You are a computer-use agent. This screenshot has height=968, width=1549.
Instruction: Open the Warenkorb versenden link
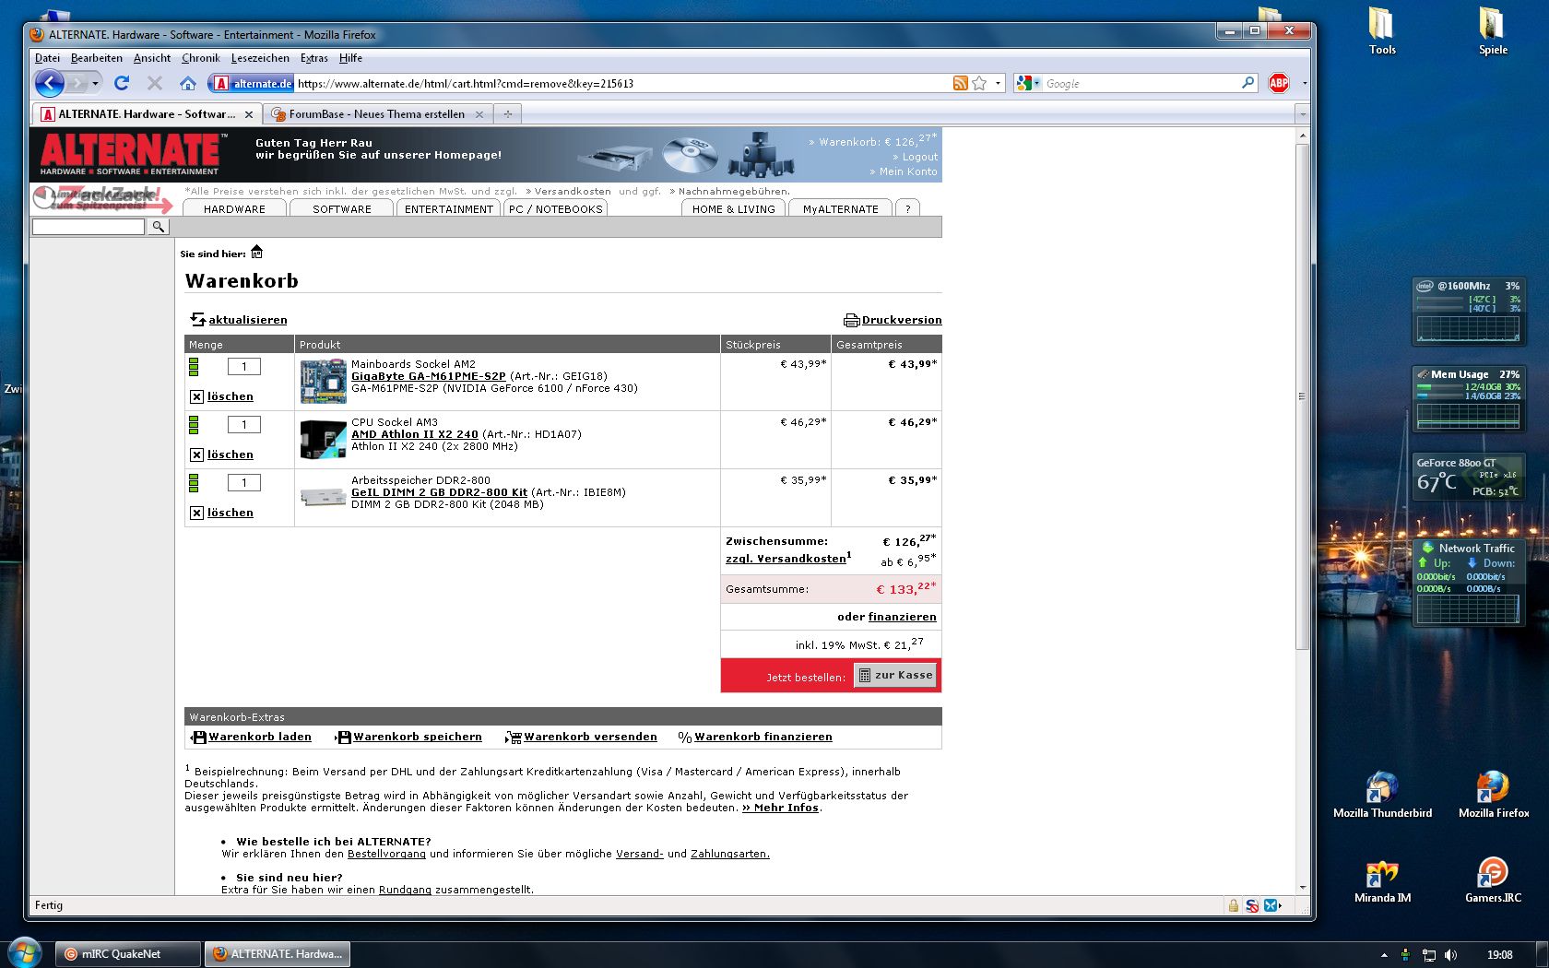point(590,737)
